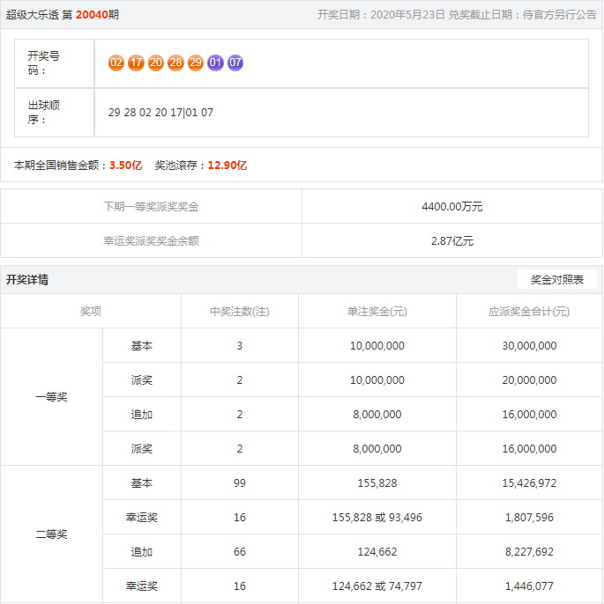Open the 奖金对照表 prize table button
604x604 pixels.
tap(557, 279)
